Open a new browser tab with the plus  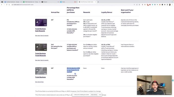[x=98, y=2]
